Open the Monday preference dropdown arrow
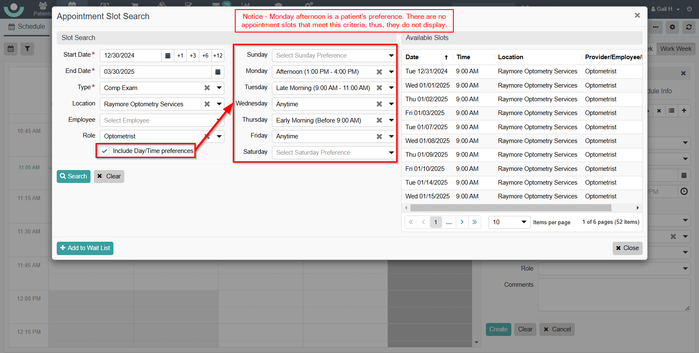Viewport: 699px width, 353px height. pyautogui.click(x=391, y=72)
